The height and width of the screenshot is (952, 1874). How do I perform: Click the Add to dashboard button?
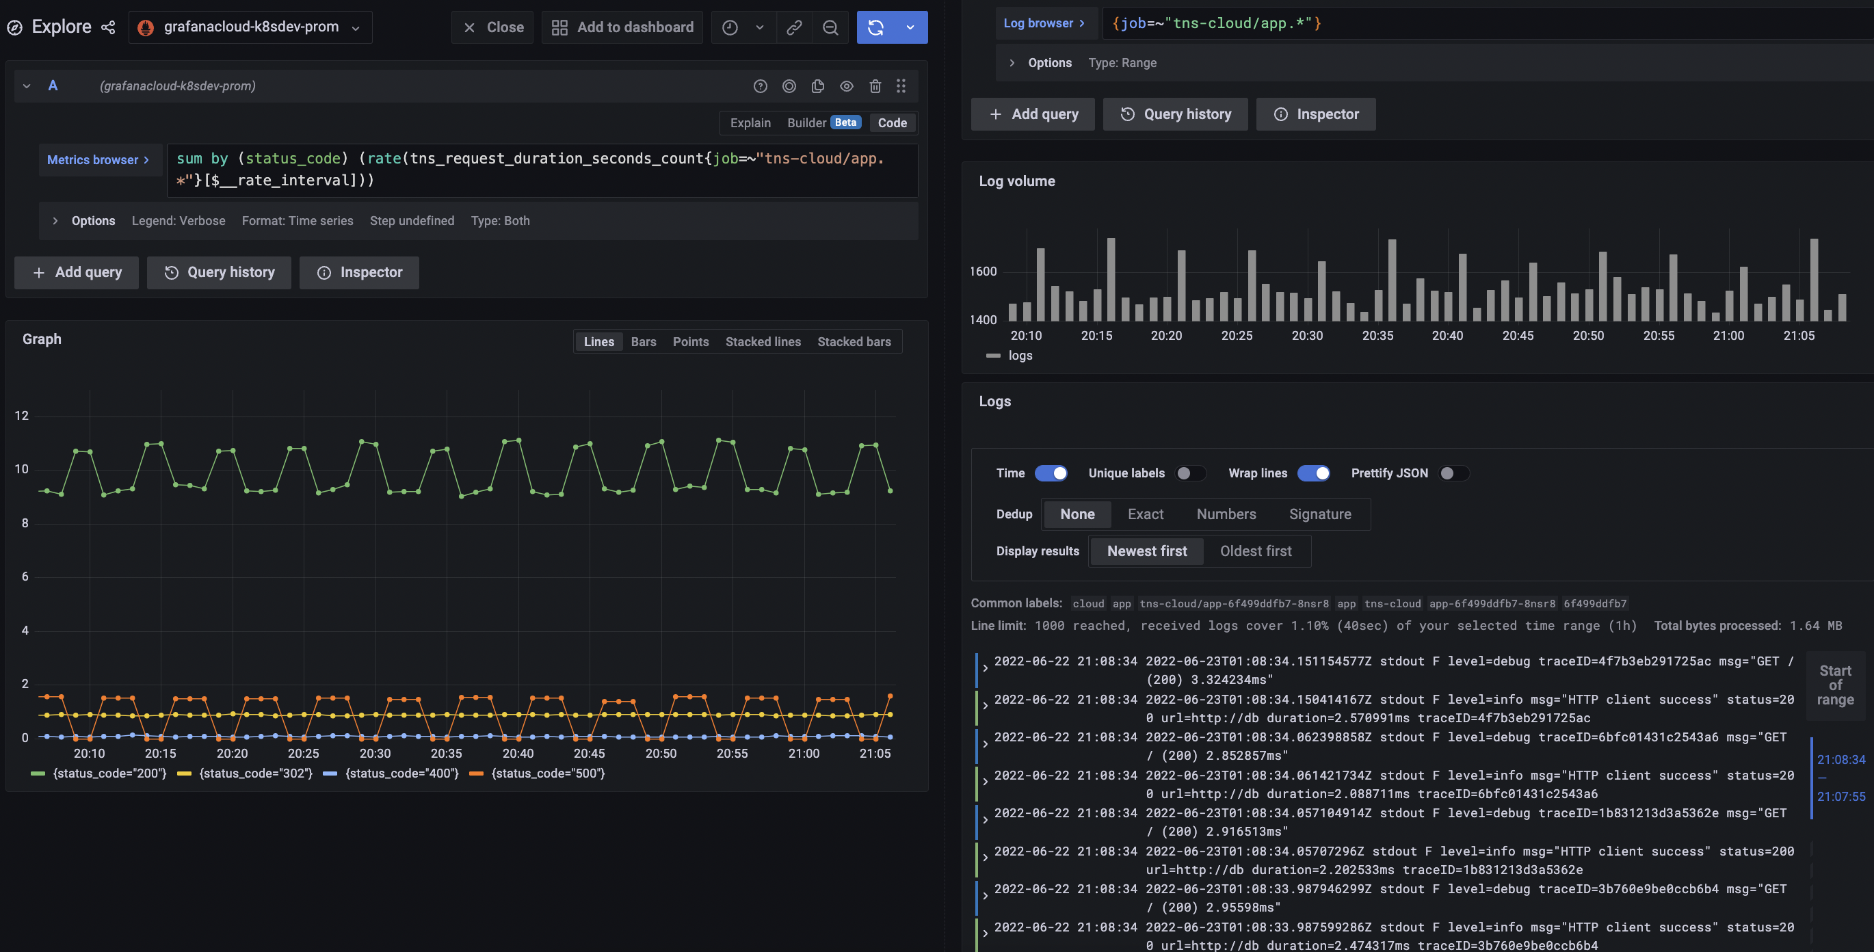pos(622,27)
